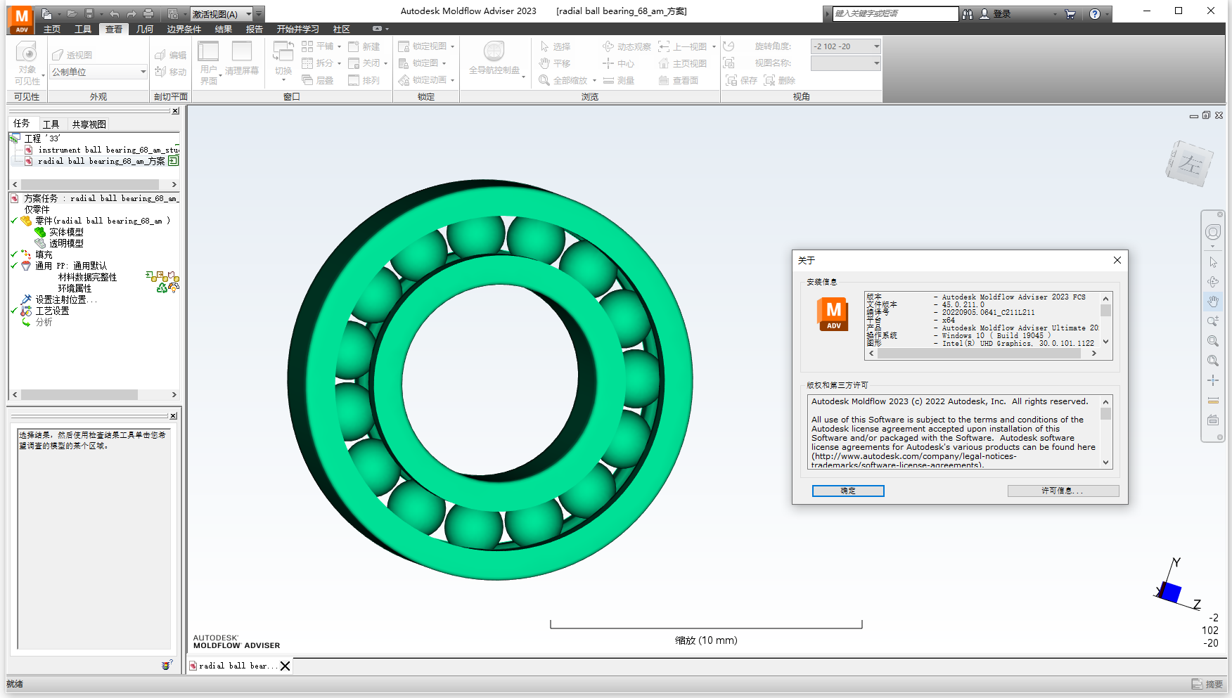
Task: Click the help question mark icon
Action: 1095,13
